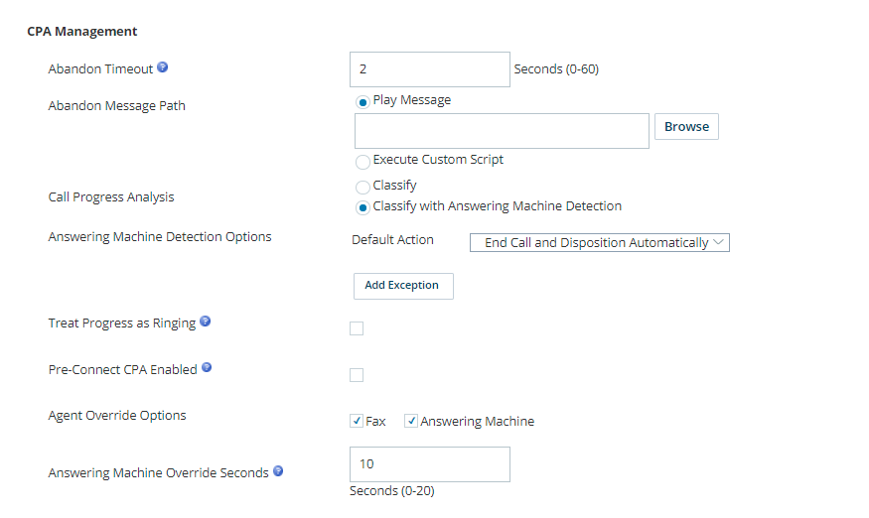
Task: Enable the Pre-Connect CPA Enabled checkbox
Action: [357, 375]
